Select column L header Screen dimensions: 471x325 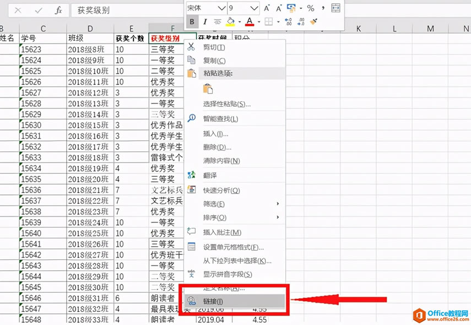(394, 29)
